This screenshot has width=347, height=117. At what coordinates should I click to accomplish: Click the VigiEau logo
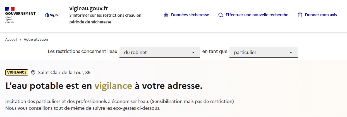point(52,15)
